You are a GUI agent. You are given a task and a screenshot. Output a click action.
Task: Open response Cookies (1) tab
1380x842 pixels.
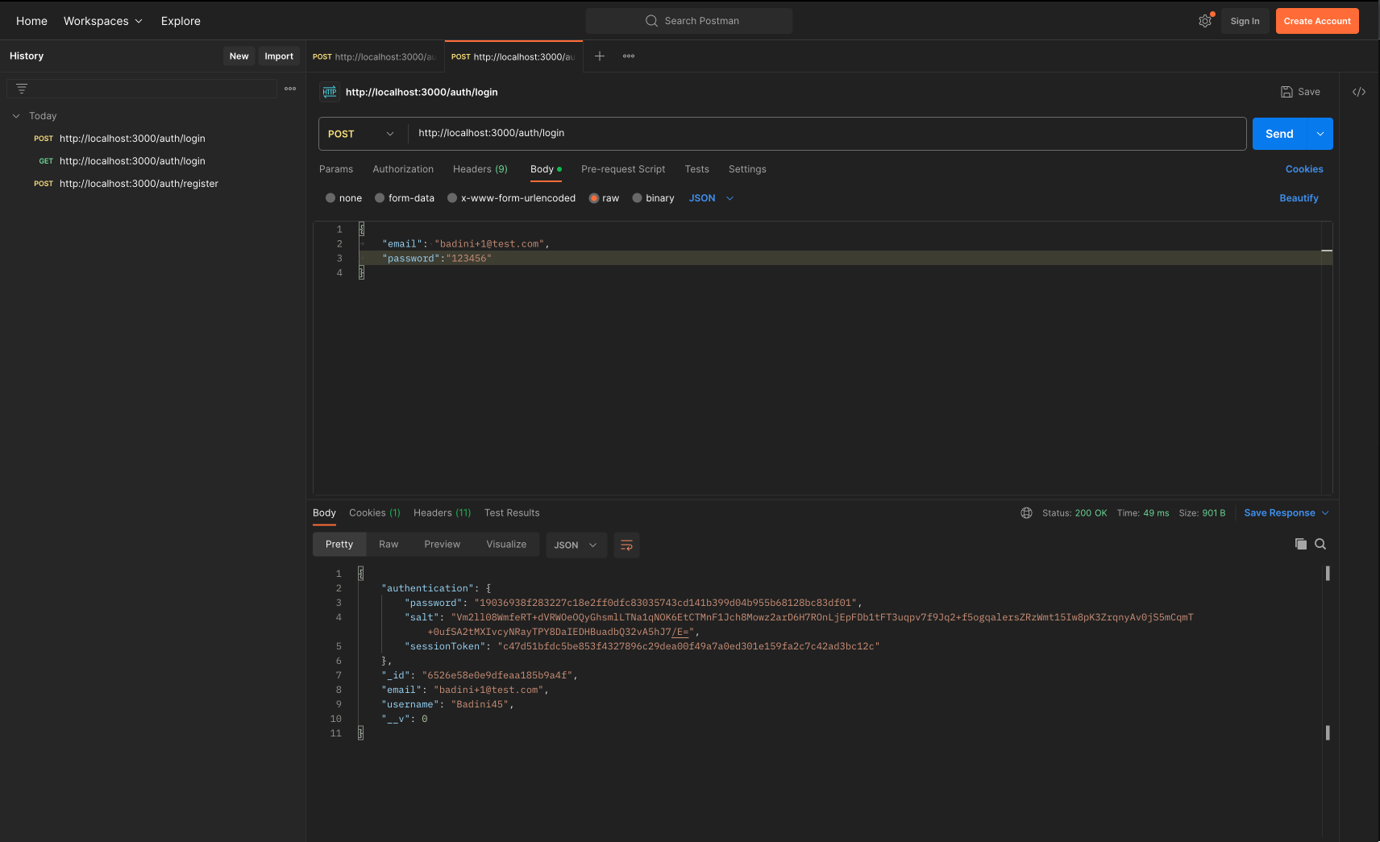click(375, 513)
